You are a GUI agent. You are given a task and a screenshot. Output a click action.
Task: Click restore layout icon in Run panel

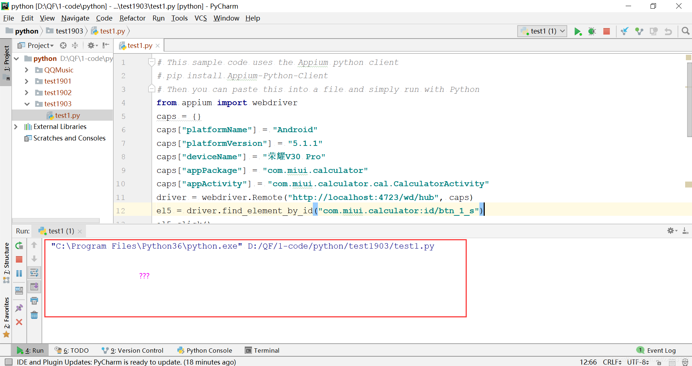[19, 290]
